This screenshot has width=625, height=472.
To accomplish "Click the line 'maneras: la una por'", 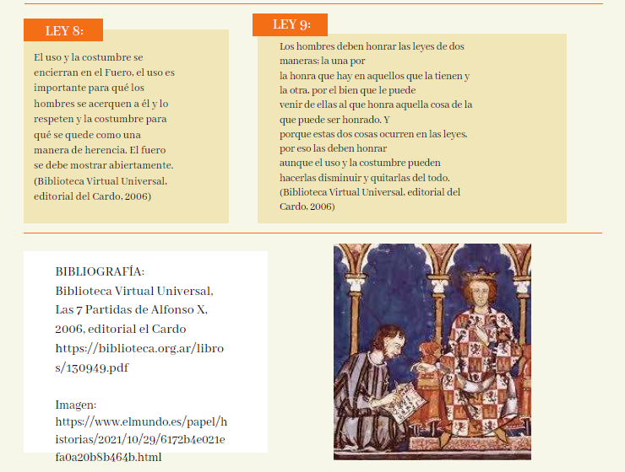I will [x=323, y=61].
